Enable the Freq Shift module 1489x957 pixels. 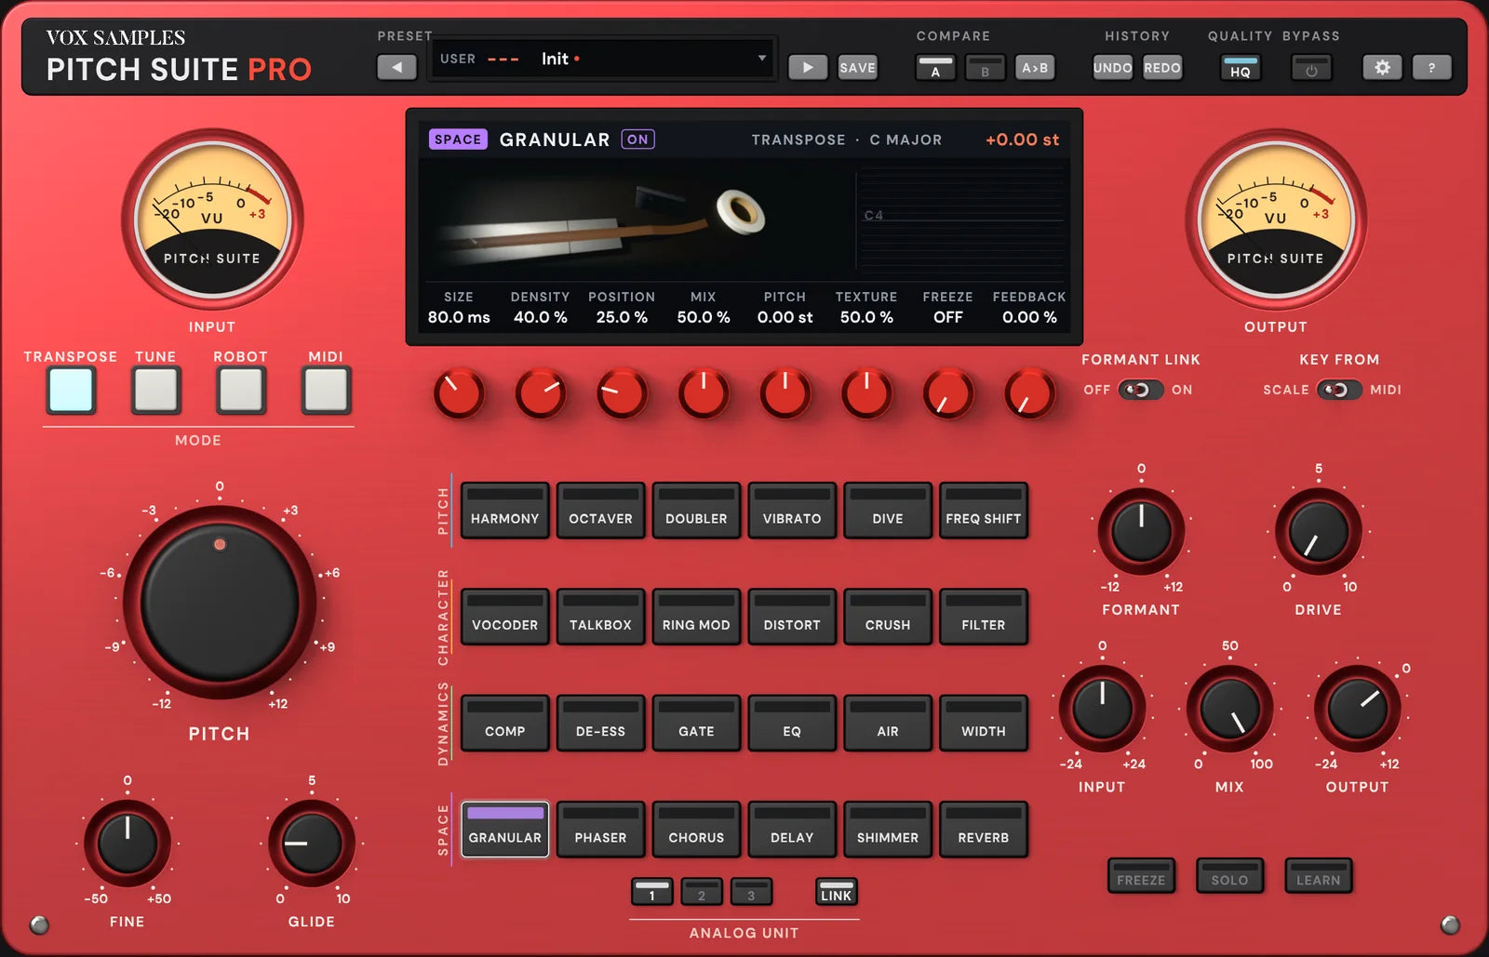point(984,510)
